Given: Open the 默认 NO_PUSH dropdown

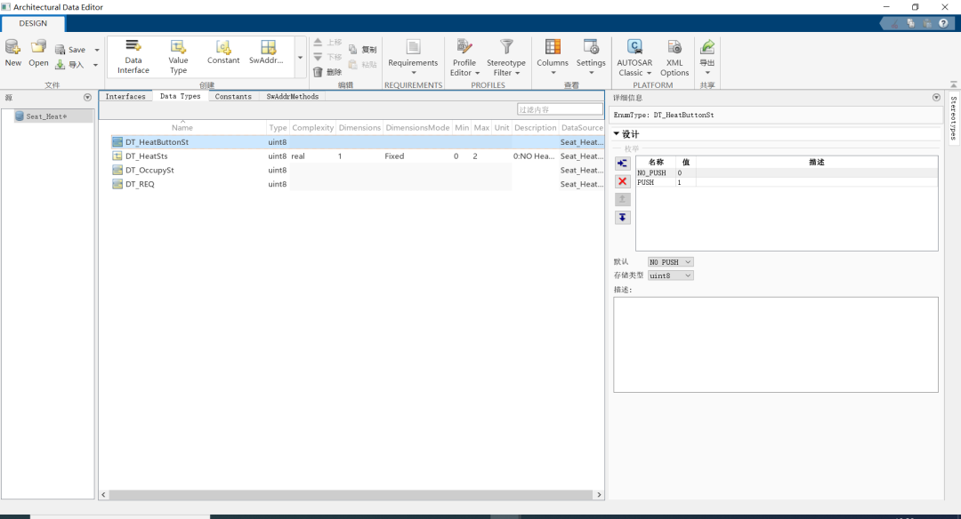Looking at the screenshot, I should 671,262.
